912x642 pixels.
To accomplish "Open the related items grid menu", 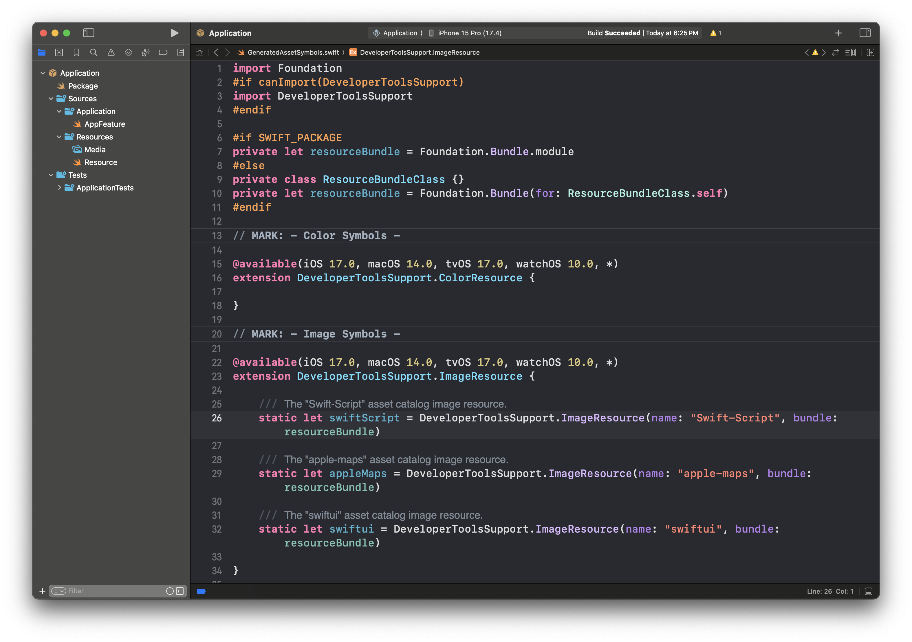I will click(x=199, y=52).
